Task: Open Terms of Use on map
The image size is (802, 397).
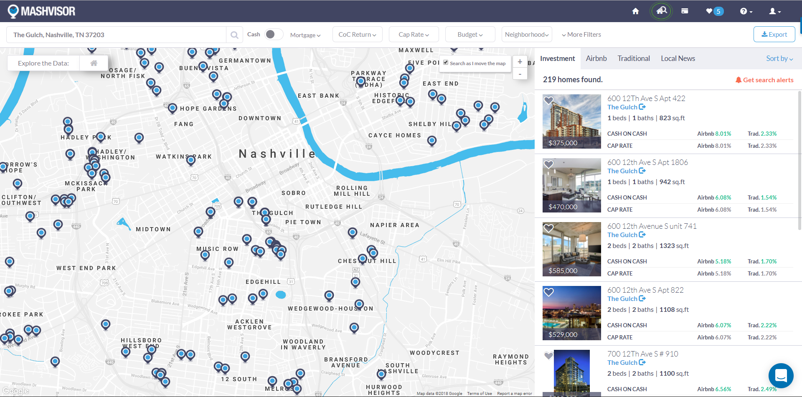Action: 480,393
